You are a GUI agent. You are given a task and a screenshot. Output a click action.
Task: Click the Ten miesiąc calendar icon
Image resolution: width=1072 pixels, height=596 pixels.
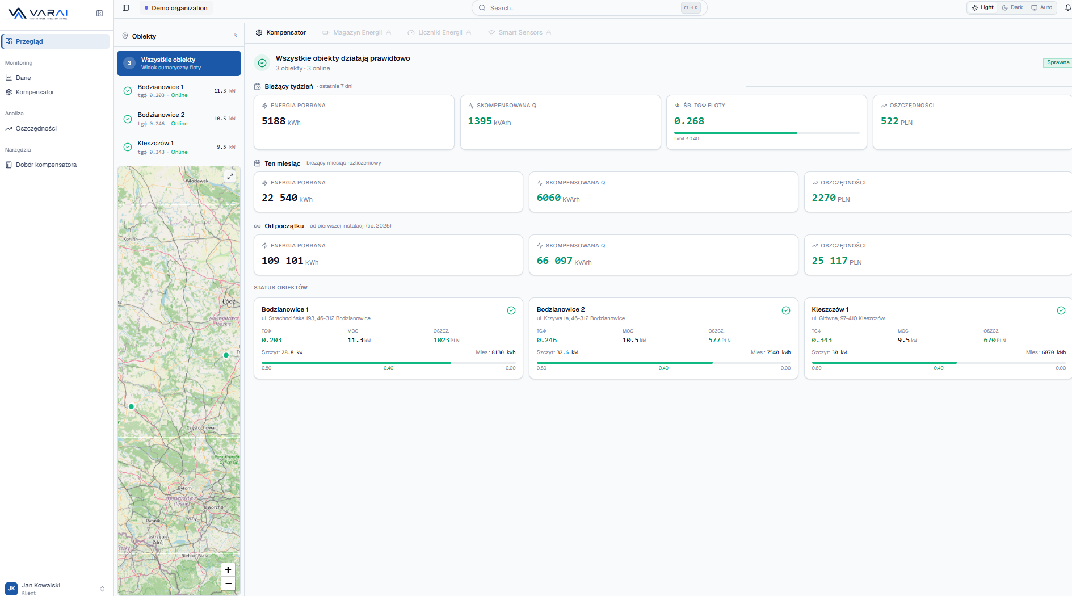pyautogui.click(x=258, y=163)
